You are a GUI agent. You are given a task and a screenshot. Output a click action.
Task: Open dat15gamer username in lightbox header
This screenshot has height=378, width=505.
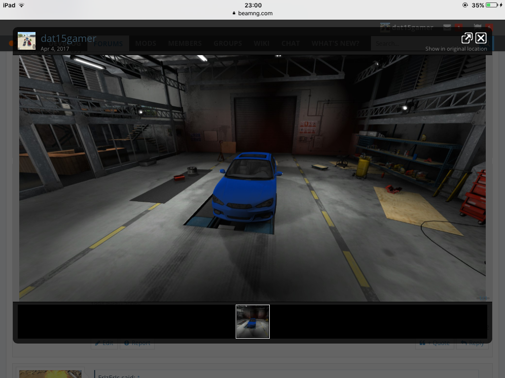coord(68,38)
